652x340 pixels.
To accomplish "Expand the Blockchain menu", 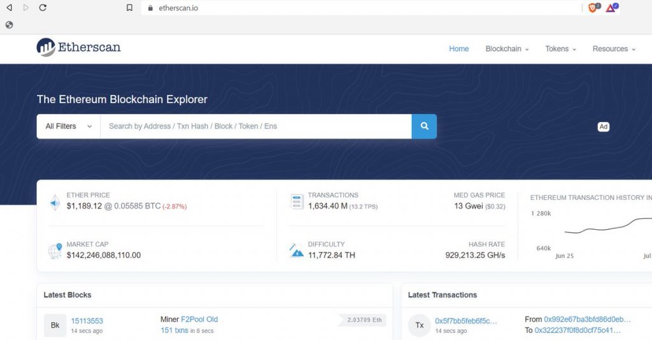I will pyautogui.click(x=507, y=48).
